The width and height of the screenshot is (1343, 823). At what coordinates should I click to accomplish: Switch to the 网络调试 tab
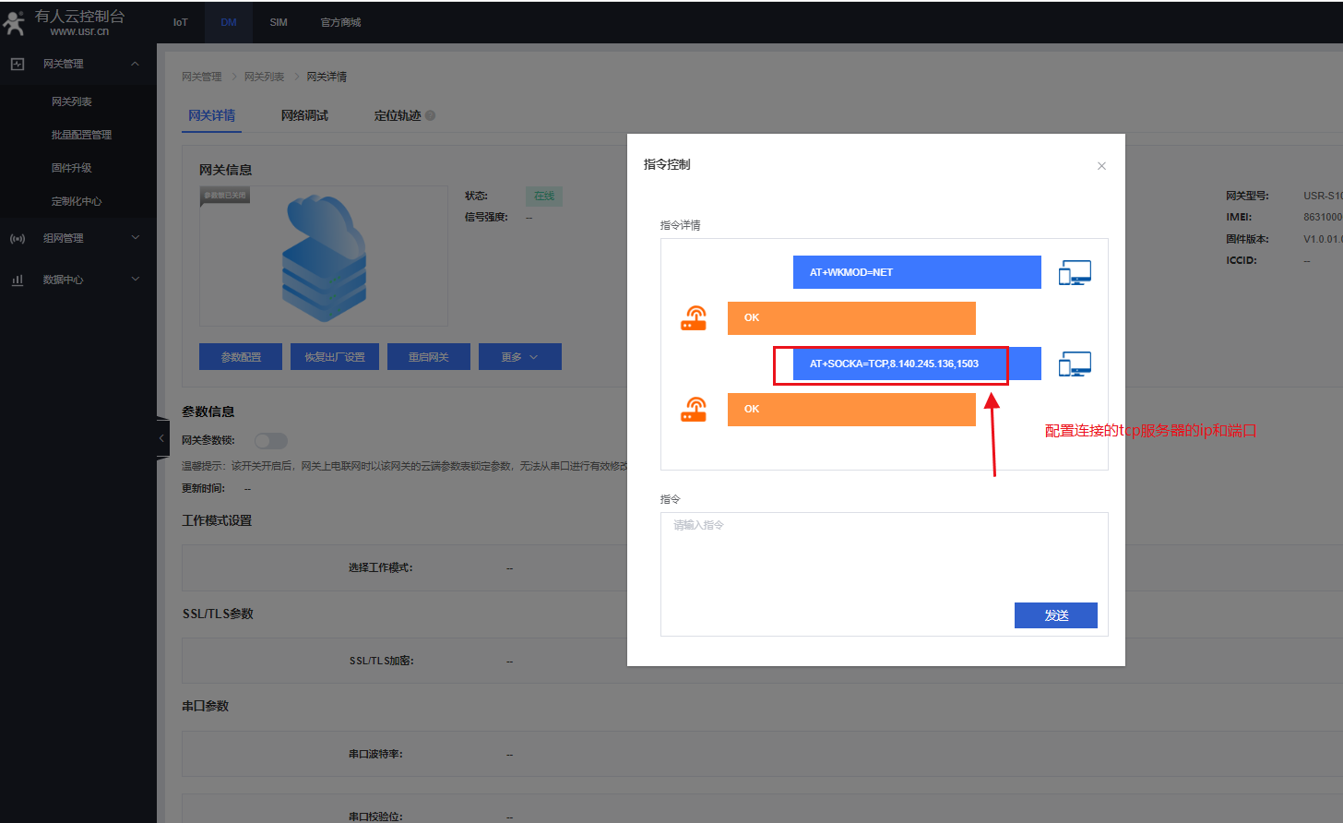click(x=304, y=115)
